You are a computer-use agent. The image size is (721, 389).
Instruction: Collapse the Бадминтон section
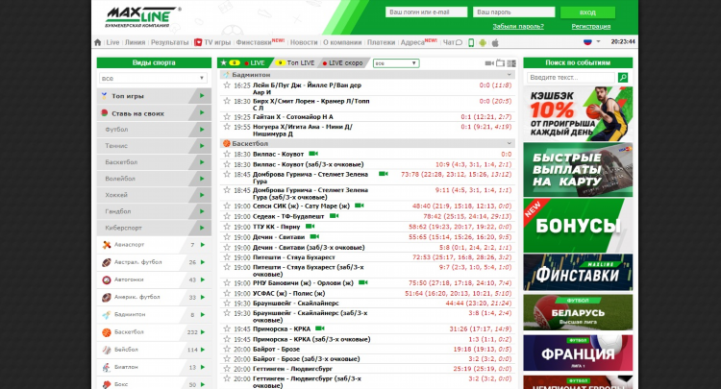[509, 74]
